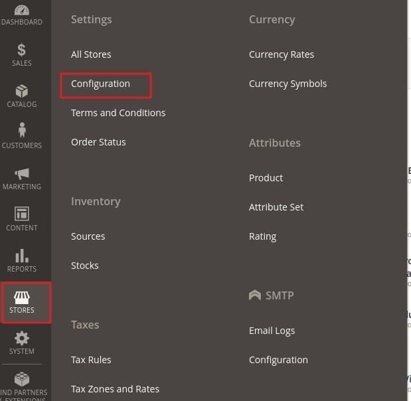Viewport: 411px width, 401px height.
Task: Click the Content layout icon
Action: click(21, 214)
